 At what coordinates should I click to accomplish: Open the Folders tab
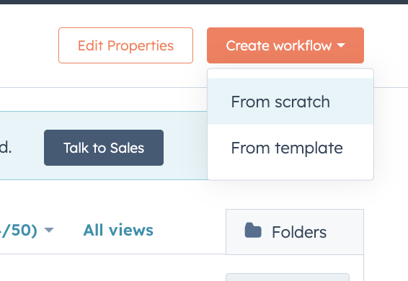click(295, 232)
